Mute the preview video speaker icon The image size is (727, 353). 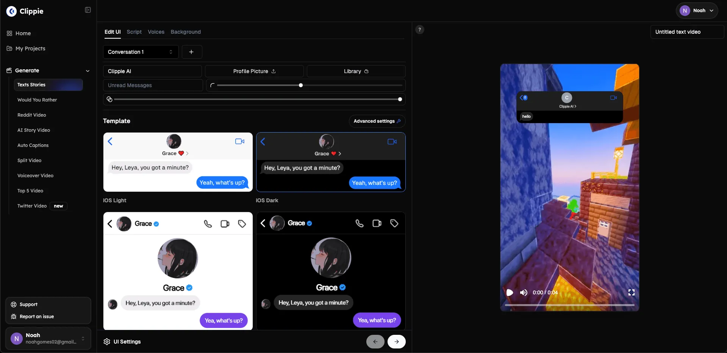click(524, 292)
